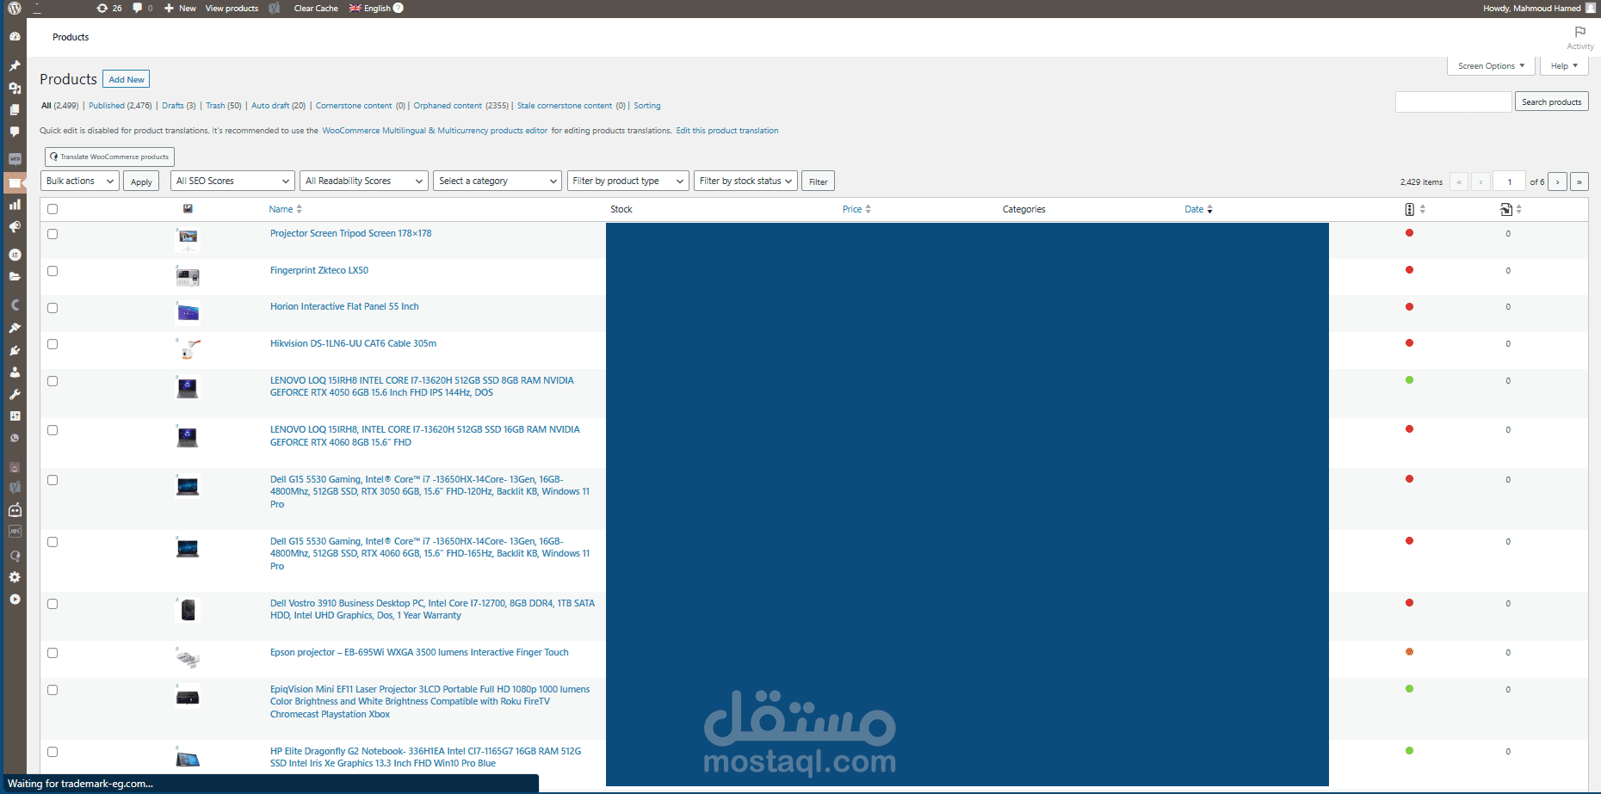Open the sliders Settings sidebar icon
This screenshot has height=794, width=1601.
pos(15,416)
